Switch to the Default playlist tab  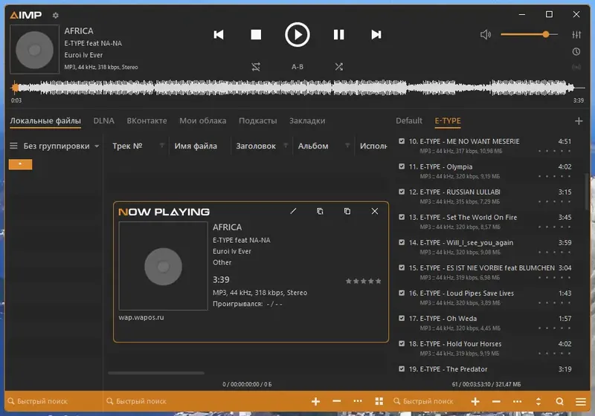point(409,121)
